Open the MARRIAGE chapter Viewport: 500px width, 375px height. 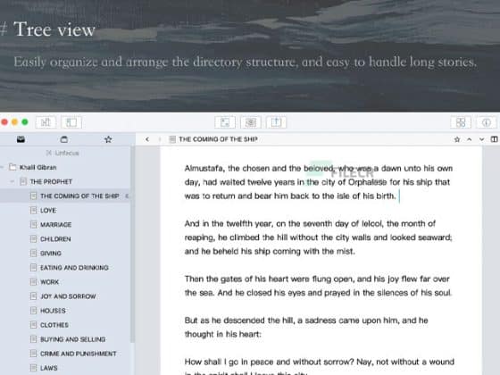[x=55, y=225]
